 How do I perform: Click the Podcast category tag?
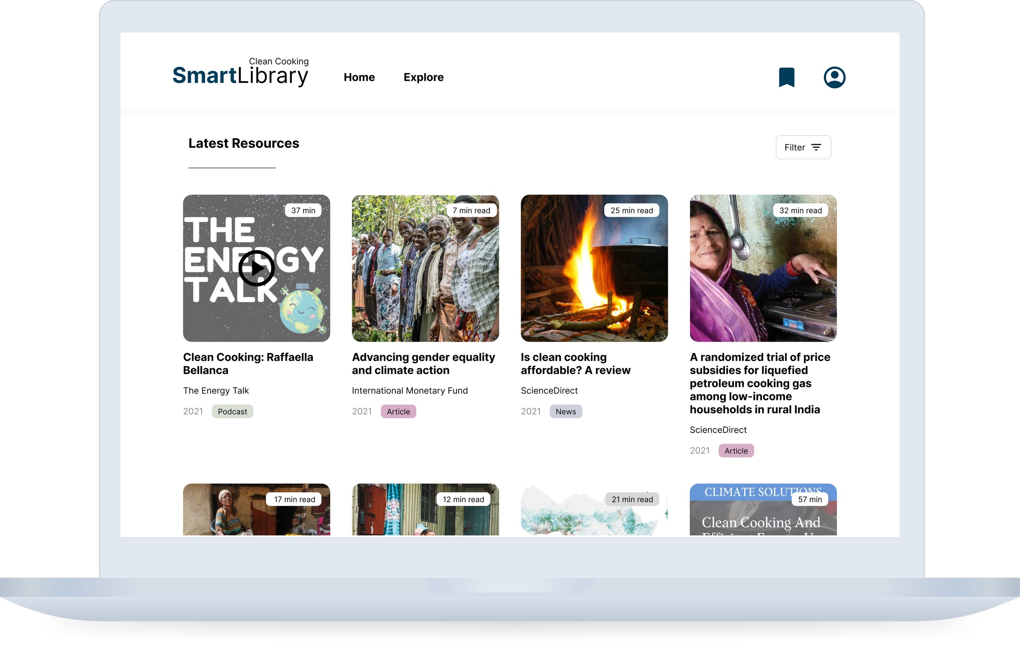pyautogui.click(x=232, y=411)
